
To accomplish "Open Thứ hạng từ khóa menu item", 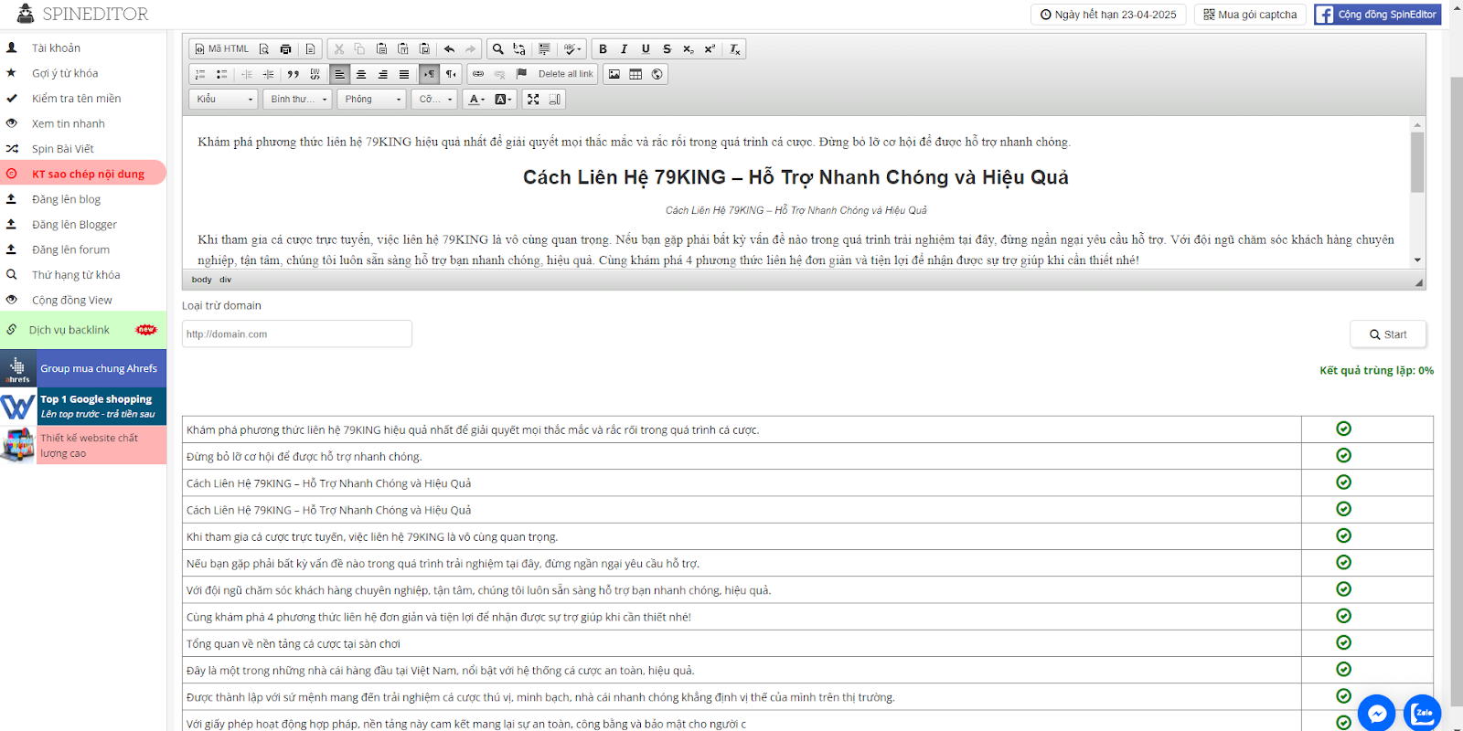I will point(76,274).
